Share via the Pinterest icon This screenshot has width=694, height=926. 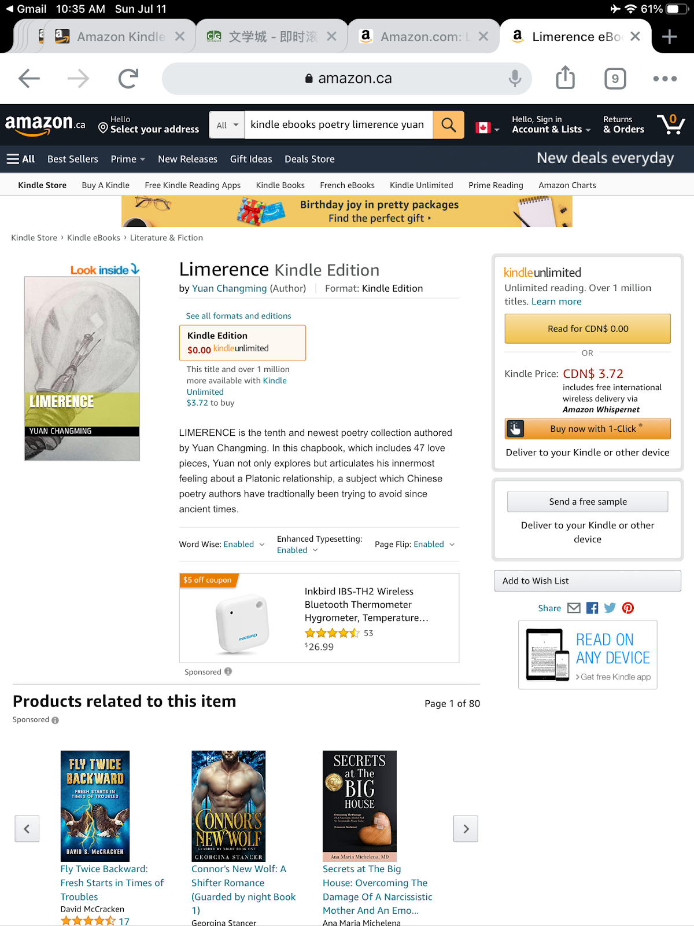click(x=628, y=608)
